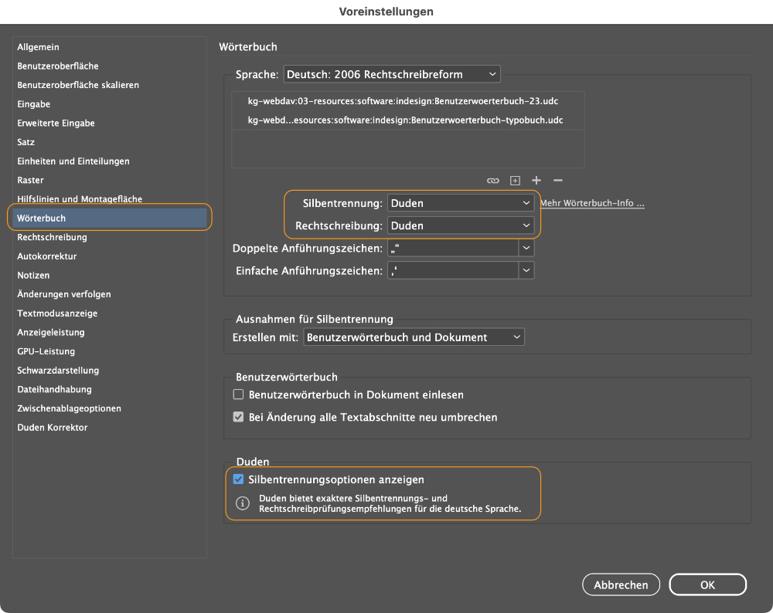Viewport: 773px width, 613px height.
Task: Select Wörterbuch in the sidebar
Action: pyautogui.click(x=110, y=218)
